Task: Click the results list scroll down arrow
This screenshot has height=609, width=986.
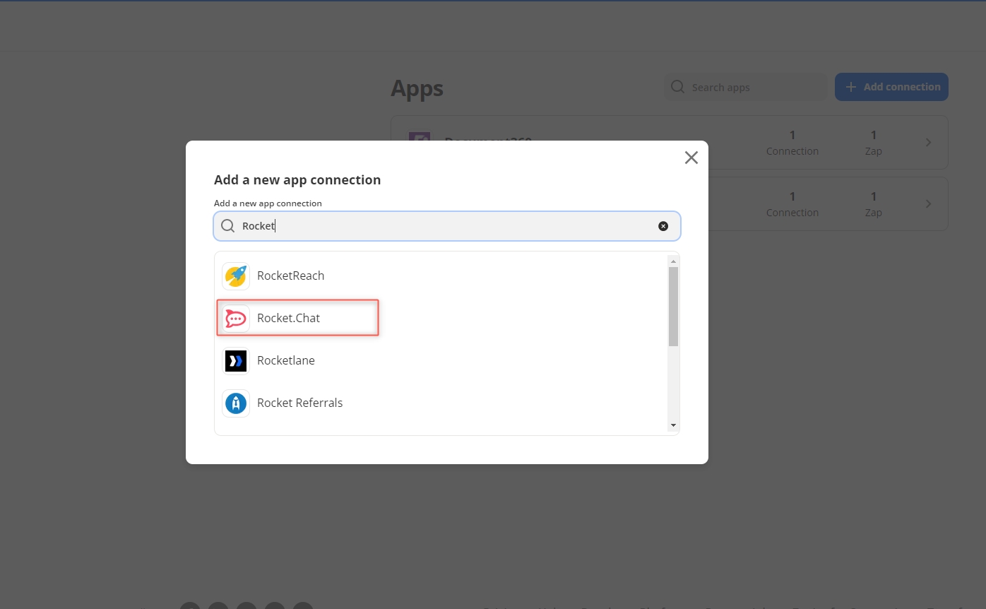Action: point(673,425)
